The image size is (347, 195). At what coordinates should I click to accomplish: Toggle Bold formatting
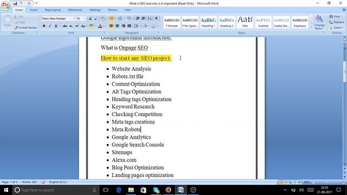44,26
